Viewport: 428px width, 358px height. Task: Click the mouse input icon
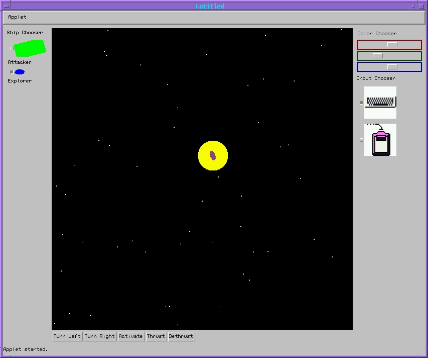[380, 140]
